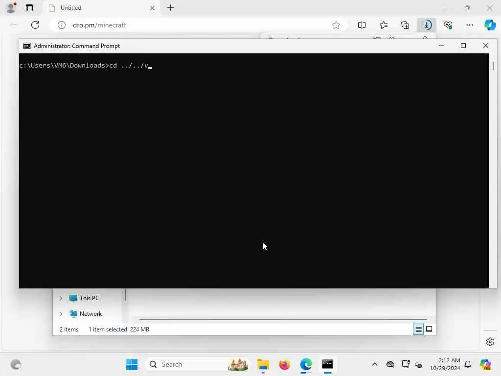
Task: Select This PC in File Explorer tree
Action: (x=90, y=298)
